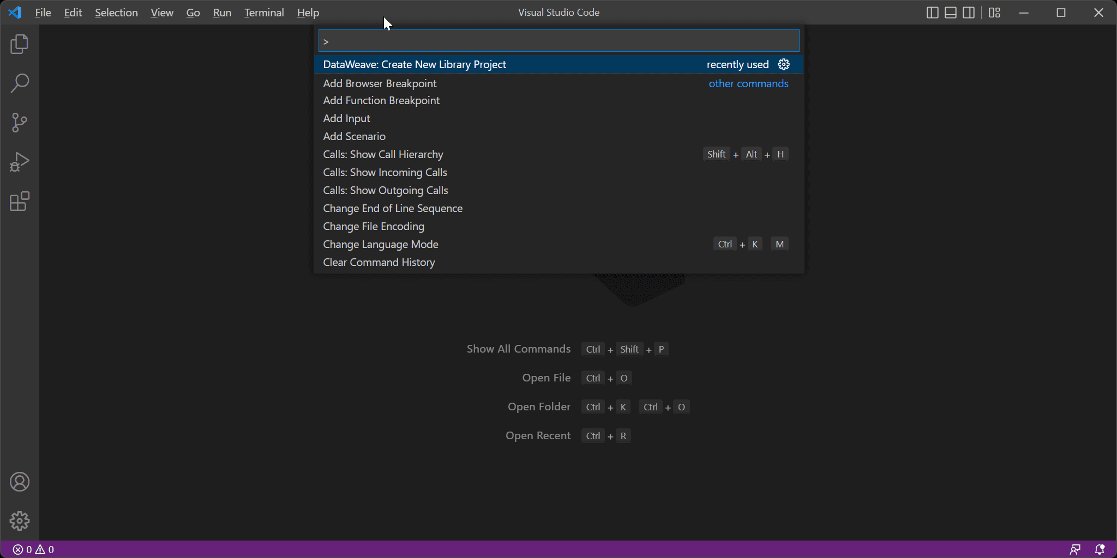Open the Go menu
Screen dimensions: 1117x558
(193, 13)
